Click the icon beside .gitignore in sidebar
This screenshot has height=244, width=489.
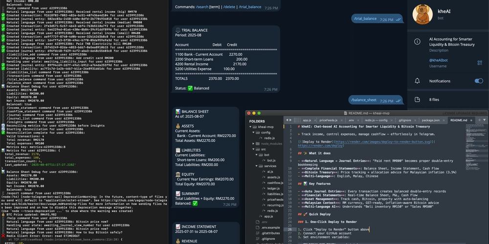(257, 239)
